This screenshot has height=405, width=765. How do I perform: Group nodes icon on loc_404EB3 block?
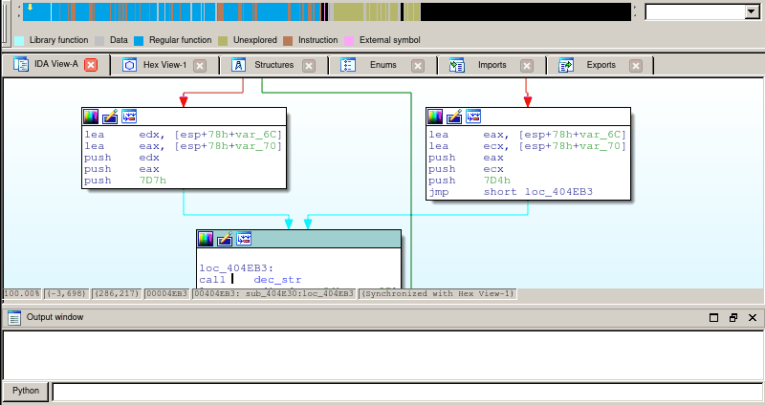click(x=244, y=239)
